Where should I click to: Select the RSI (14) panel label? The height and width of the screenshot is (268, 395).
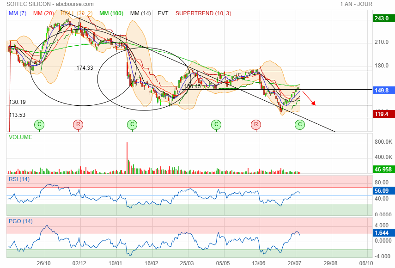[19, 179]
